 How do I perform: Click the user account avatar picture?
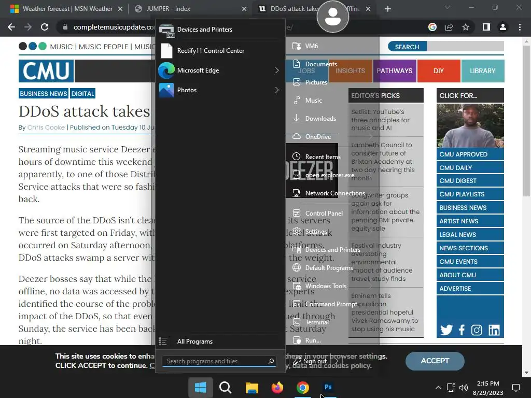point(333,16)
